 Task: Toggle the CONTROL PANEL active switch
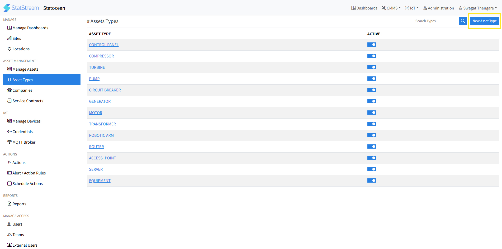(371, 45)
